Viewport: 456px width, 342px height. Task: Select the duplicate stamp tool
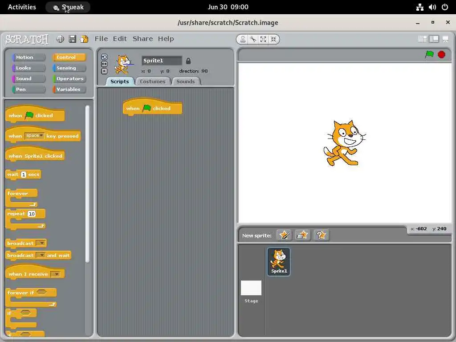243,39
